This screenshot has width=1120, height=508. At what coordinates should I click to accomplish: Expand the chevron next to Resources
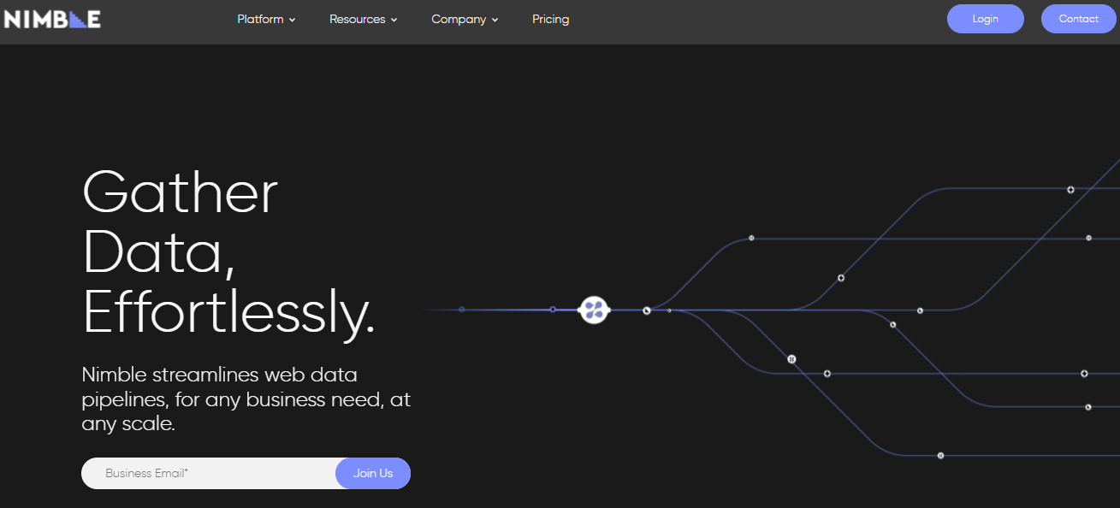(x=394, y=20)
